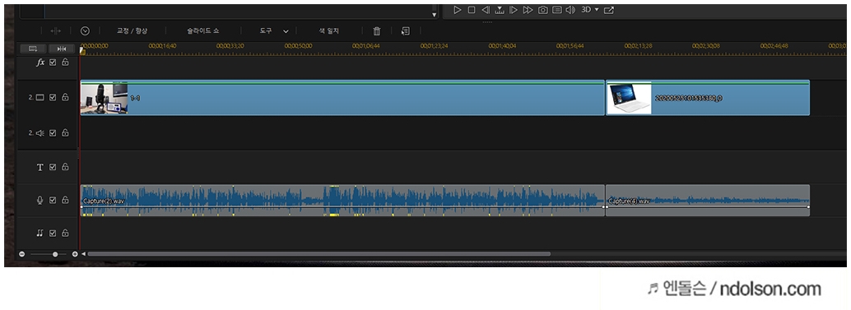
Task: Click the dropdown arrow above the toolbar
Action: (x=435, y=15)
